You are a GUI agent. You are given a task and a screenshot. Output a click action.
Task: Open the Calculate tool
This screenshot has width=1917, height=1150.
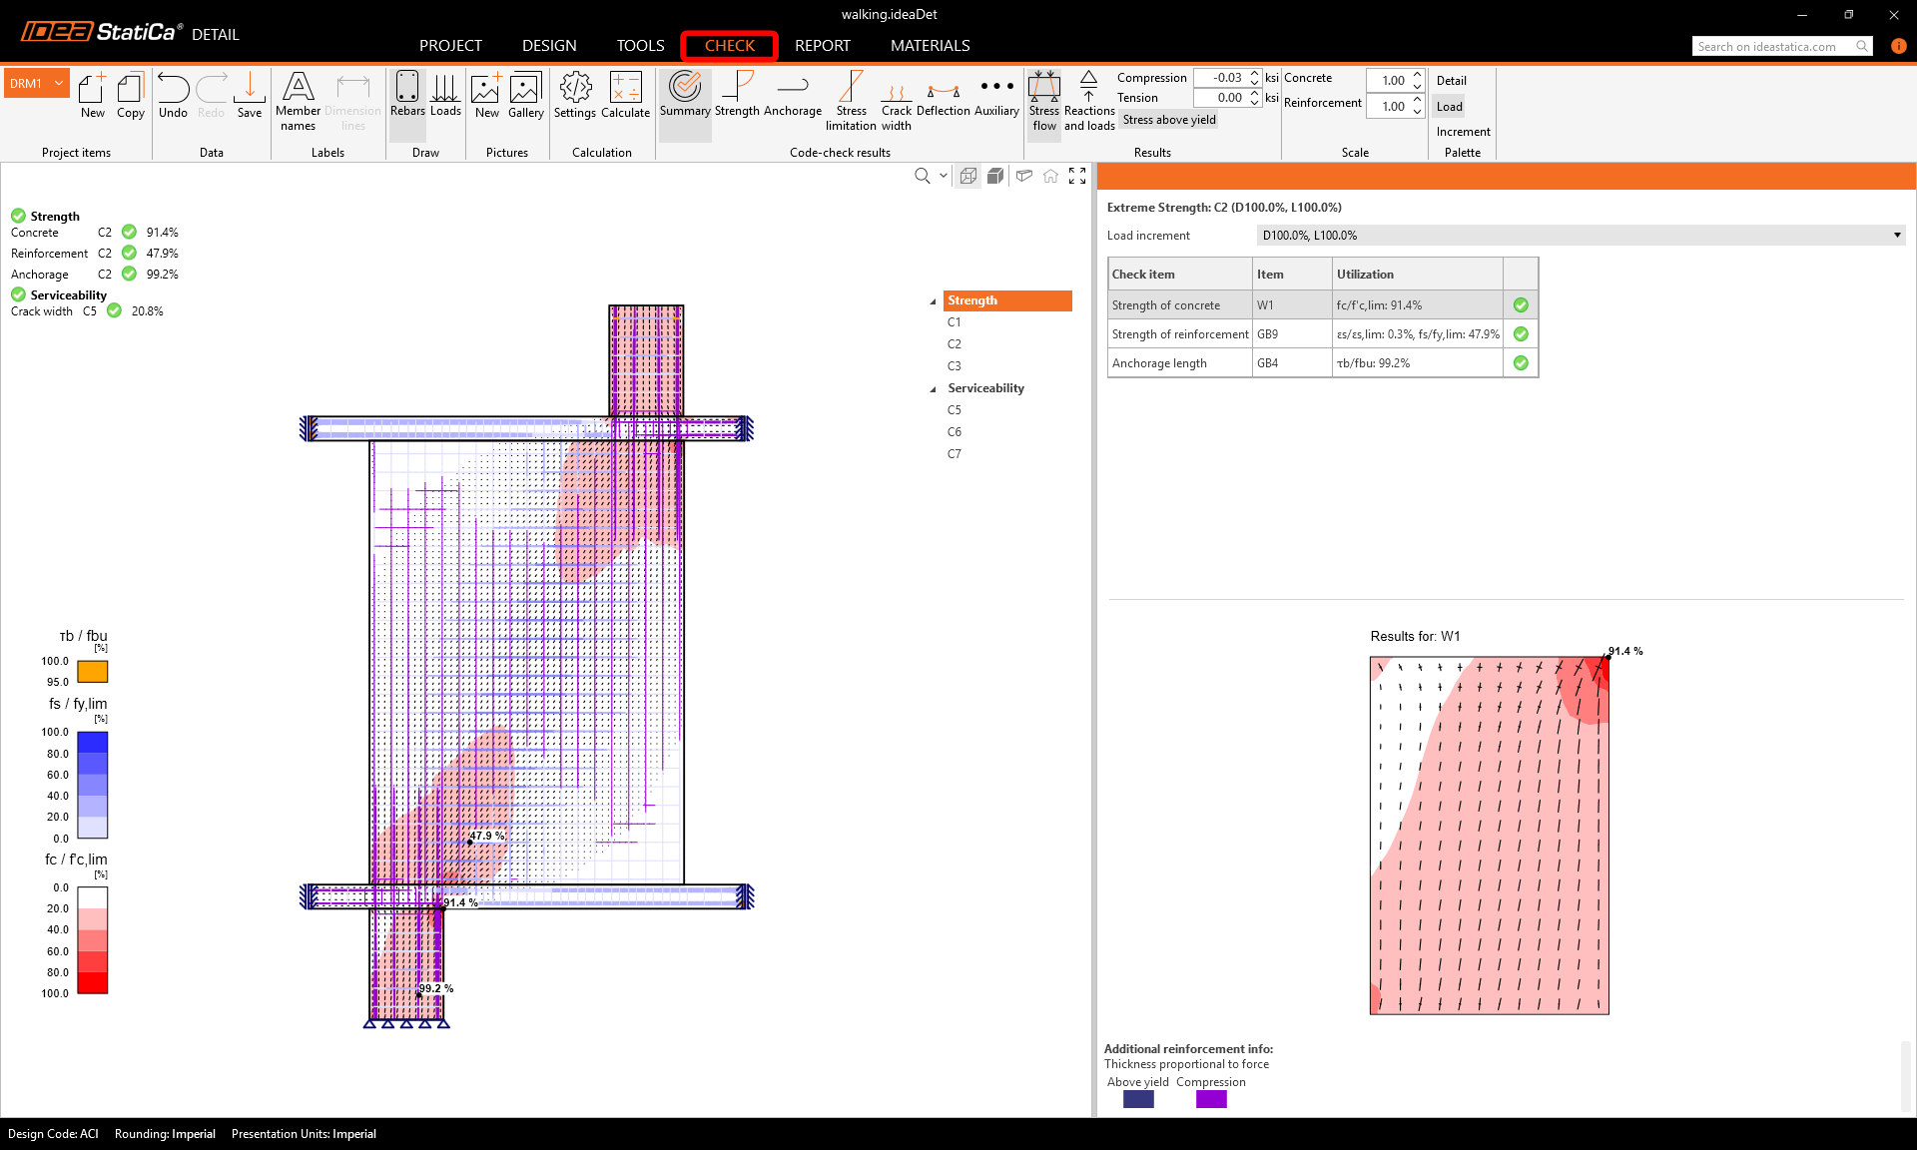pyautogui.click(x=625, y=95)
